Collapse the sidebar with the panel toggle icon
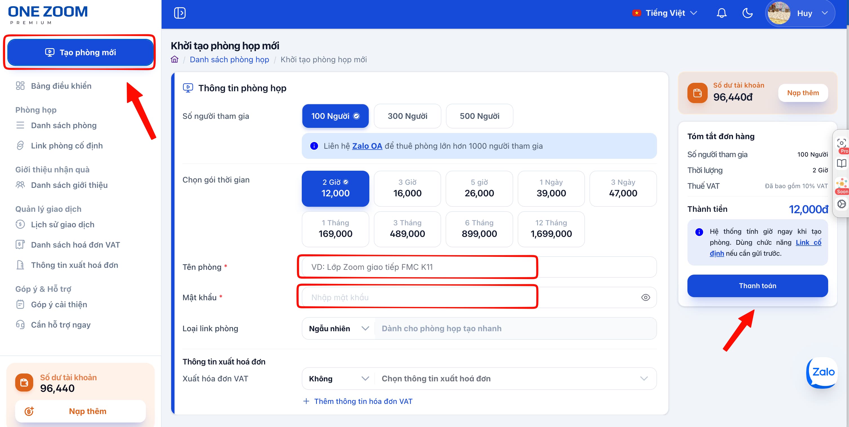The width and height of the screenshot is (849, 427). pyautogui.click(x=180, y=13)
